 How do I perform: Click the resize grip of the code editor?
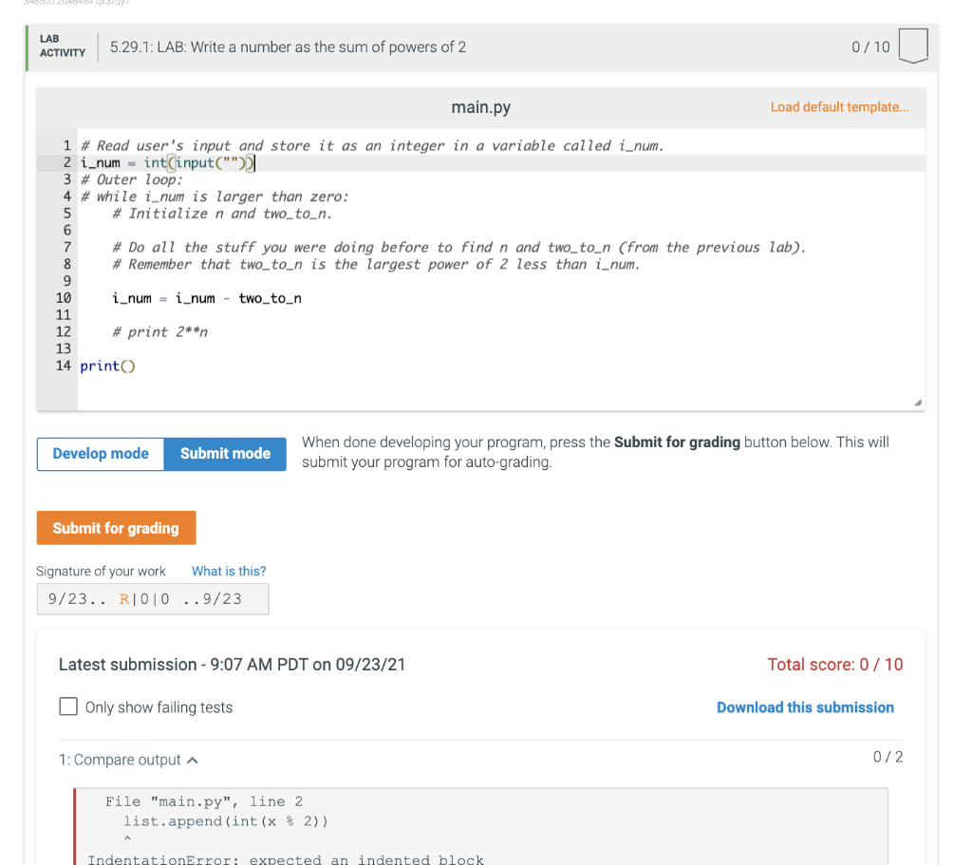tap(917, 403)
